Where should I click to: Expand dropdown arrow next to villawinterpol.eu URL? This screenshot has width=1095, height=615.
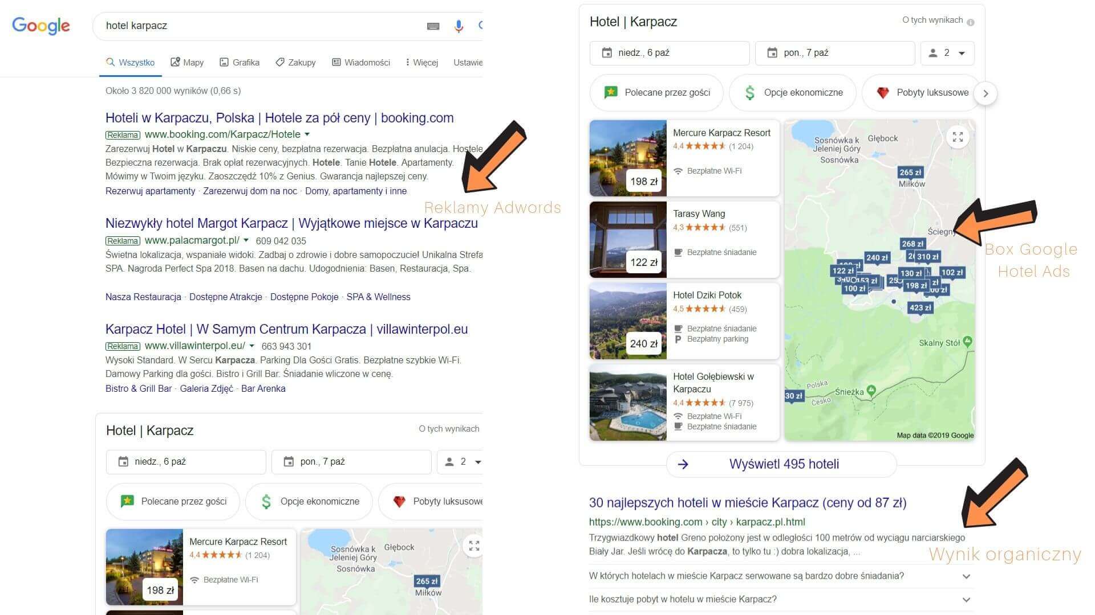tap(252, 346)
